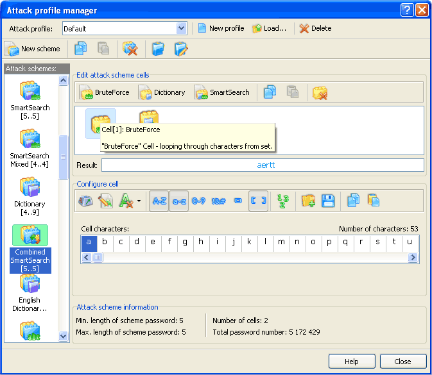This screenshot has height=375, width=432.
Task: Click right arrow of cell characters scrollbar
Action: coord(413,257)
